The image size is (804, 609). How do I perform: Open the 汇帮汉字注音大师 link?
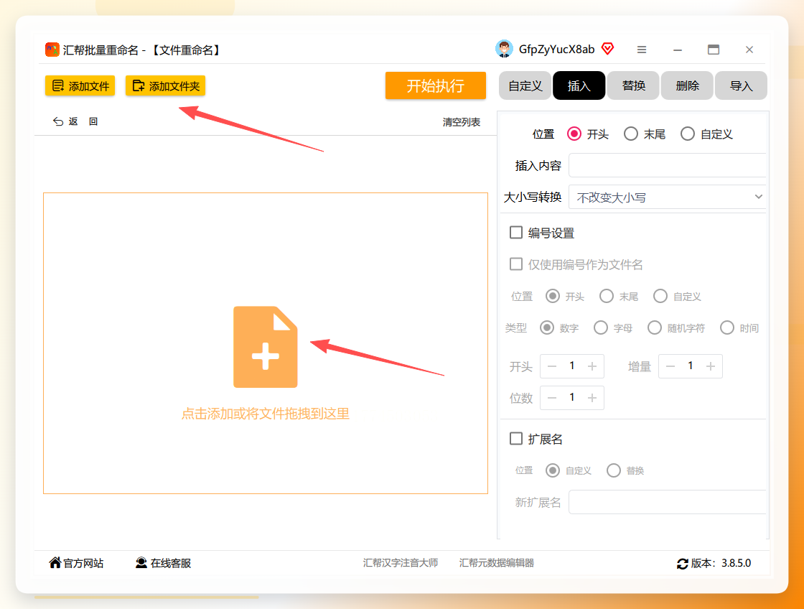click(401, 563)
